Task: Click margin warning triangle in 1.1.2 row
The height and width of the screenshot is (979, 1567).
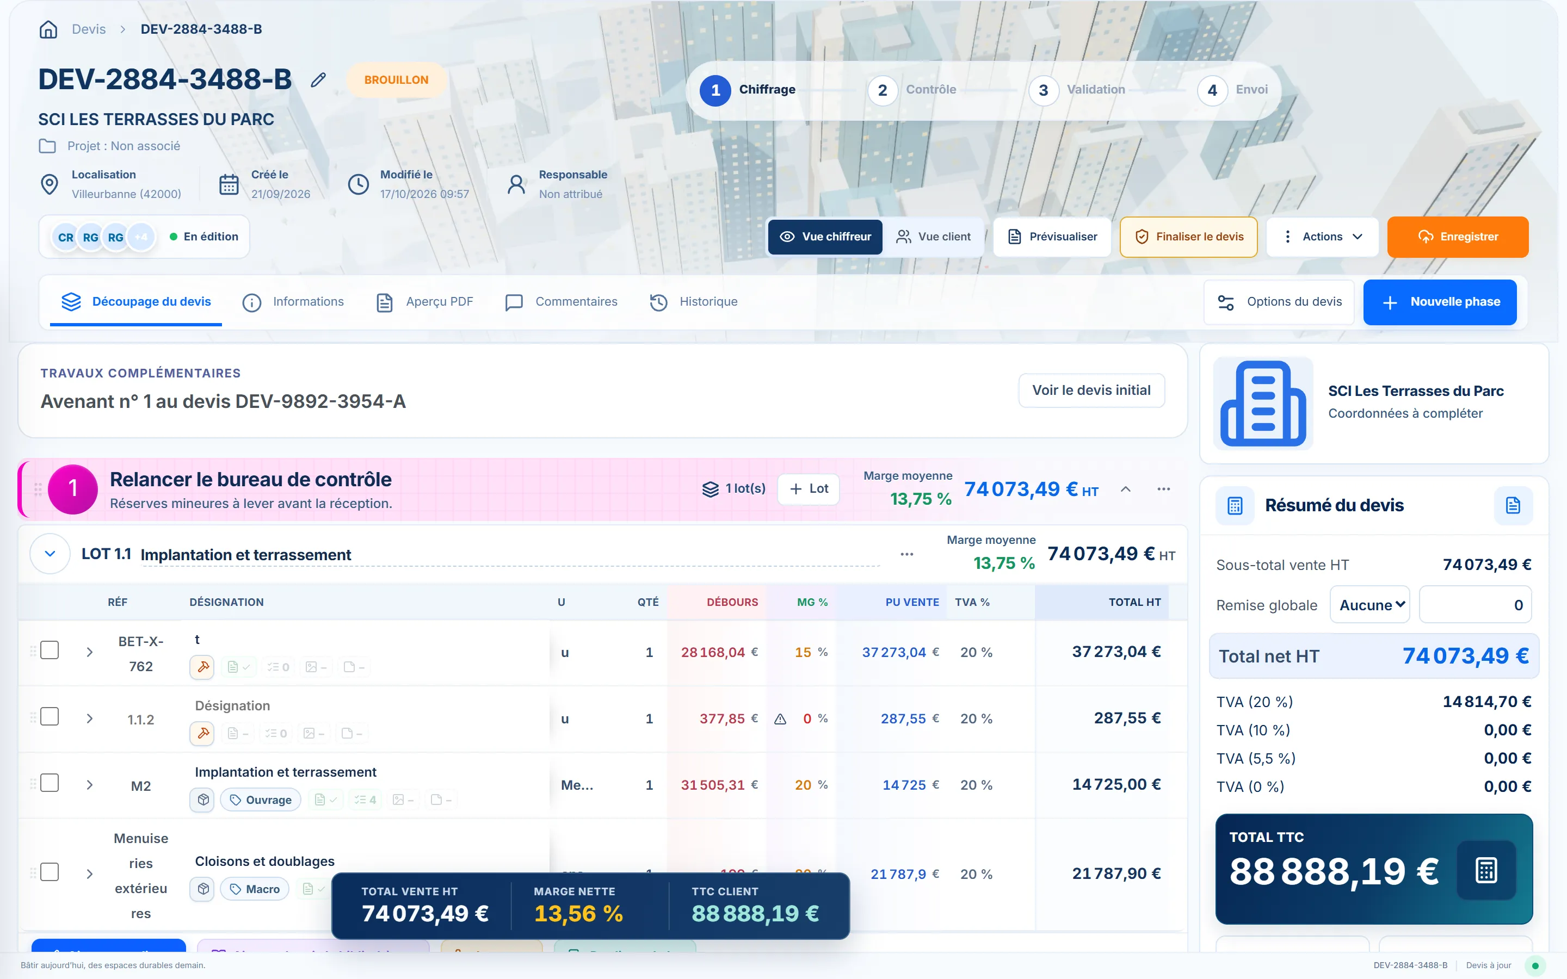Action: [x=780, y=718]
